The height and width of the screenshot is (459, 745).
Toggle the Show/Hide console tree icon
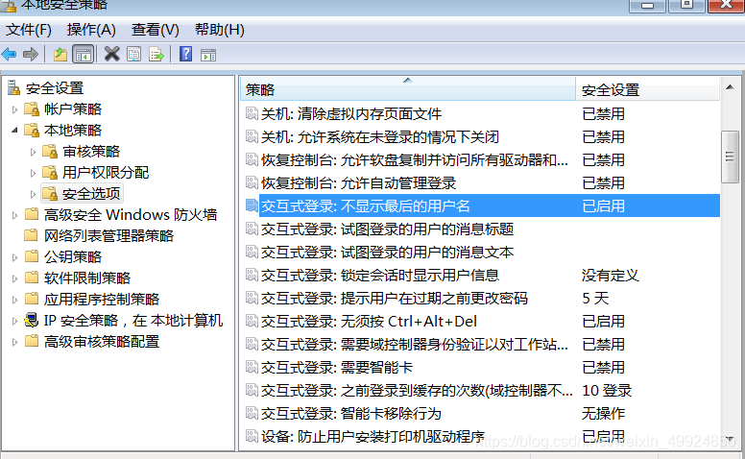(83, 54)
